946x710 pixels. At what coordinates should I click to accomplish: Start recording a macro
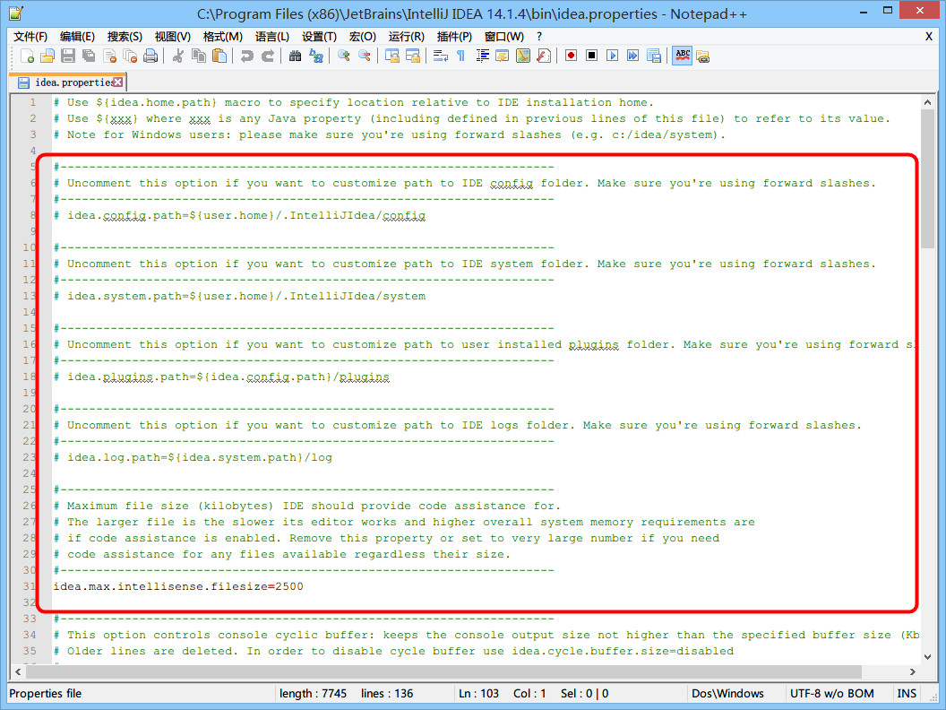(572, 56)
